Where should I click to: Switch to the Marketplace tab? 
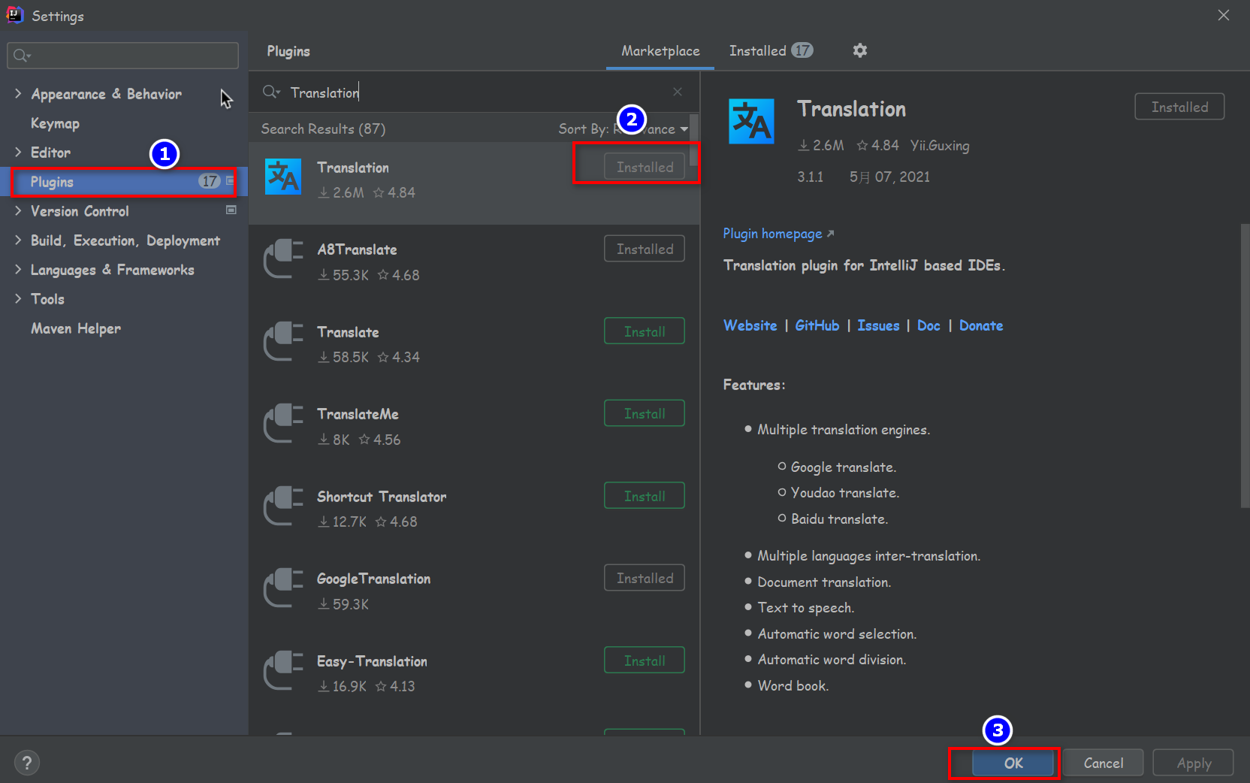[x=660, y=51]
